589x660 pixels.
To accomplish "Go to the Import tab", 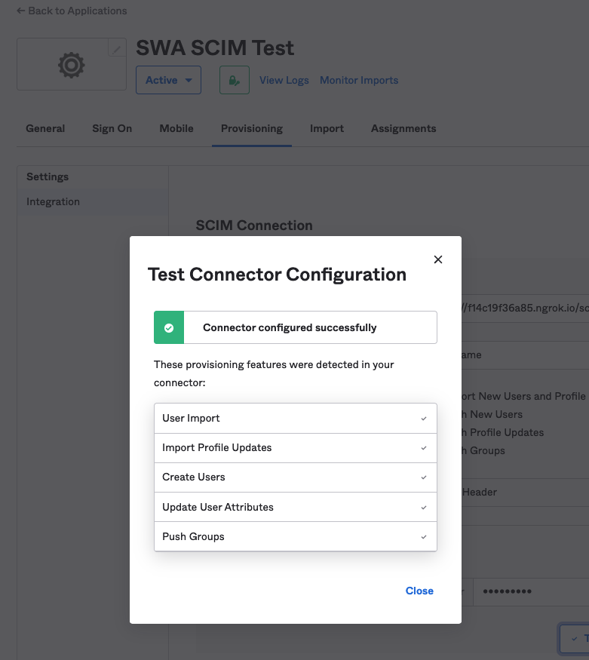I will (x=327, y=129).
